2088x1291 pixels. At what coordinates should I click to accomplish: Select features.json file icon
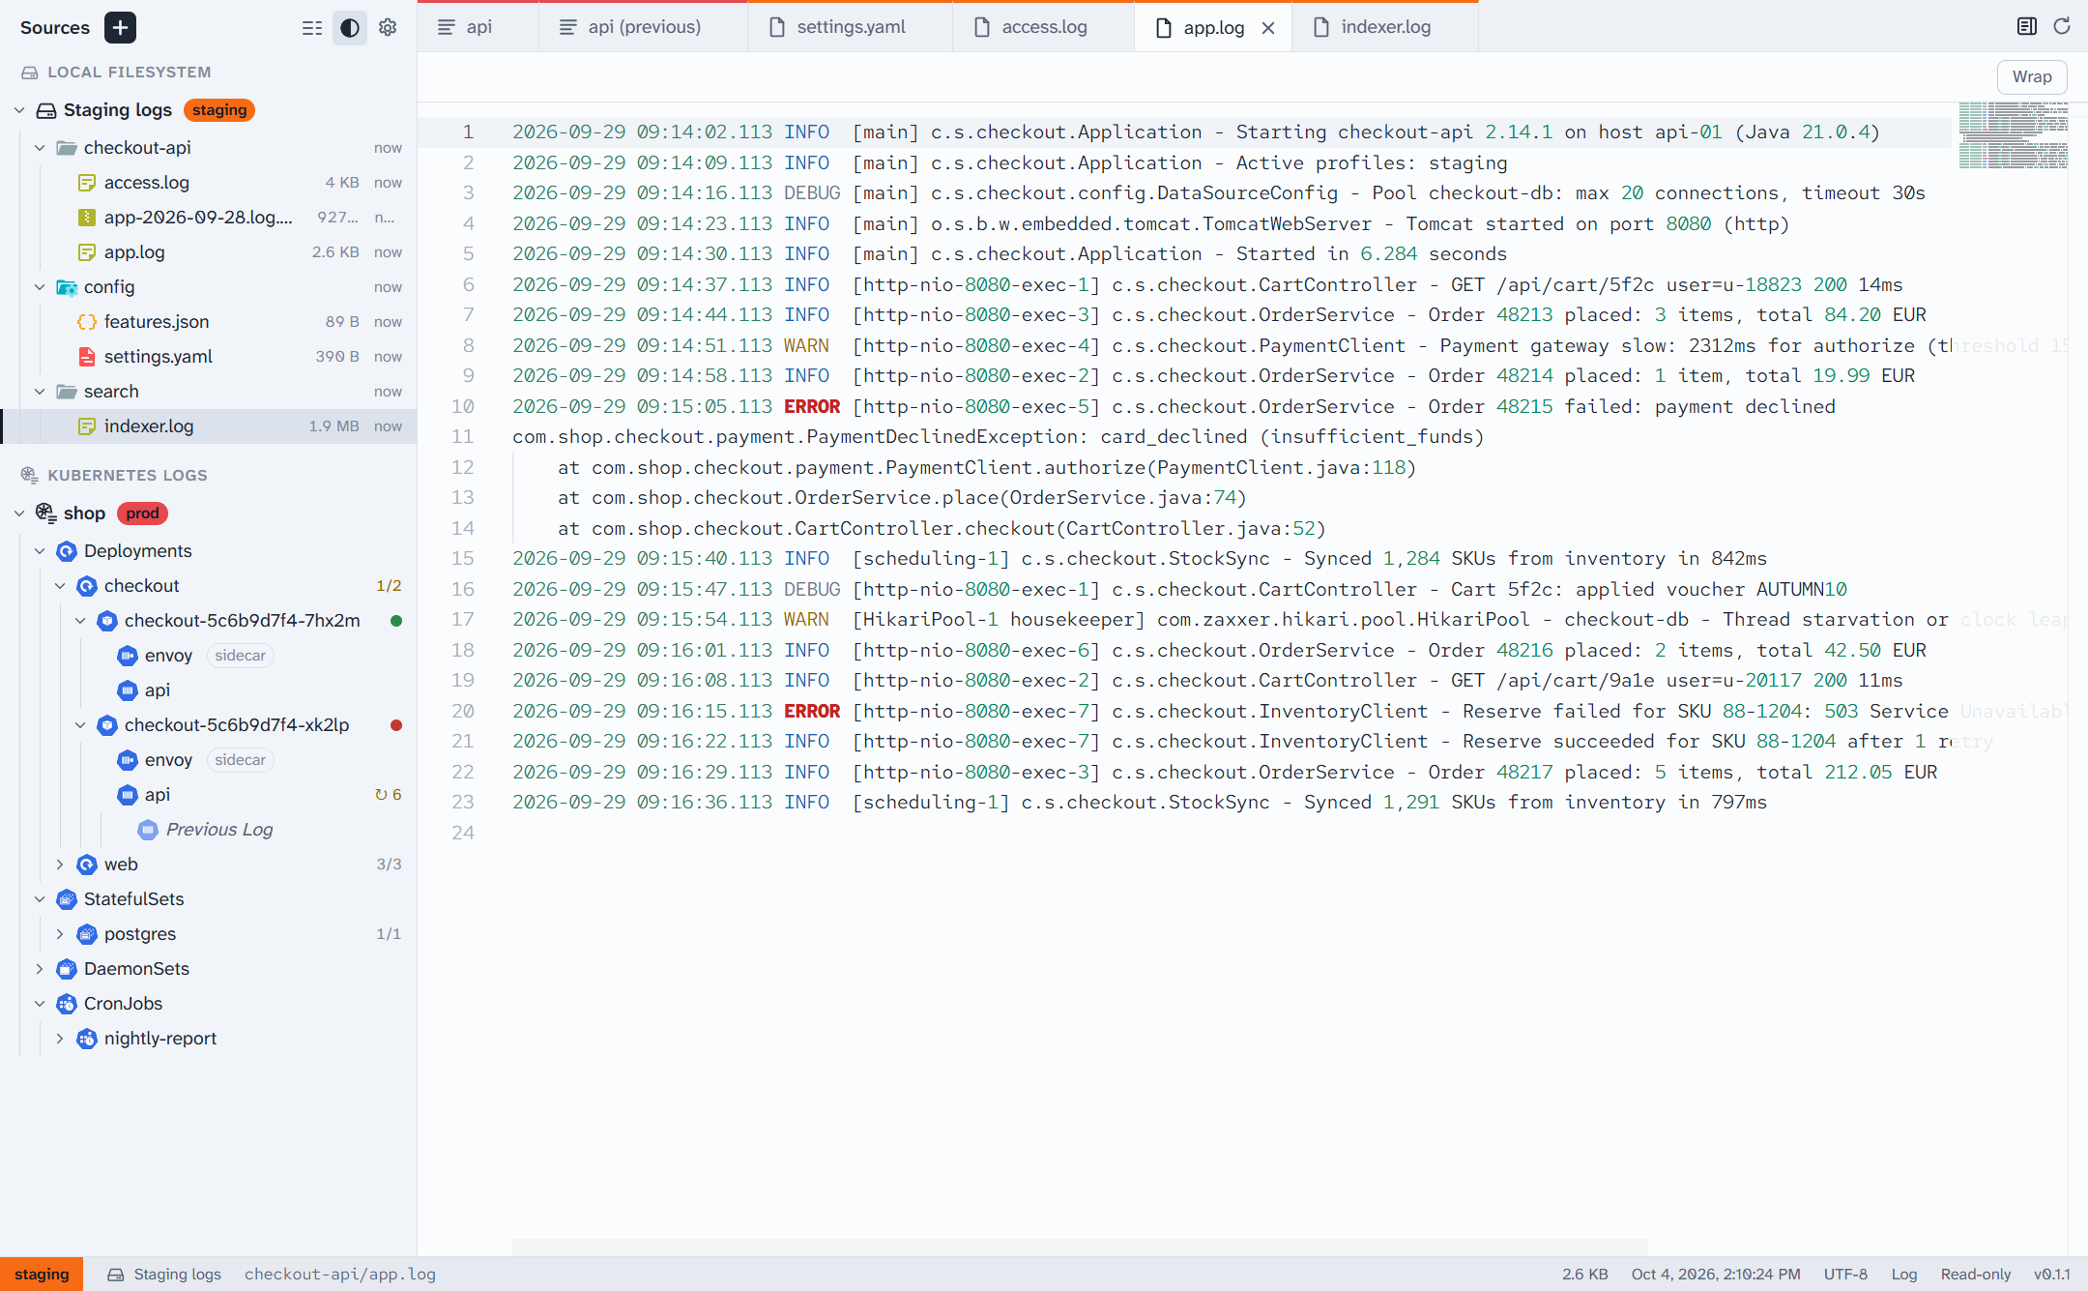point(87,322)
